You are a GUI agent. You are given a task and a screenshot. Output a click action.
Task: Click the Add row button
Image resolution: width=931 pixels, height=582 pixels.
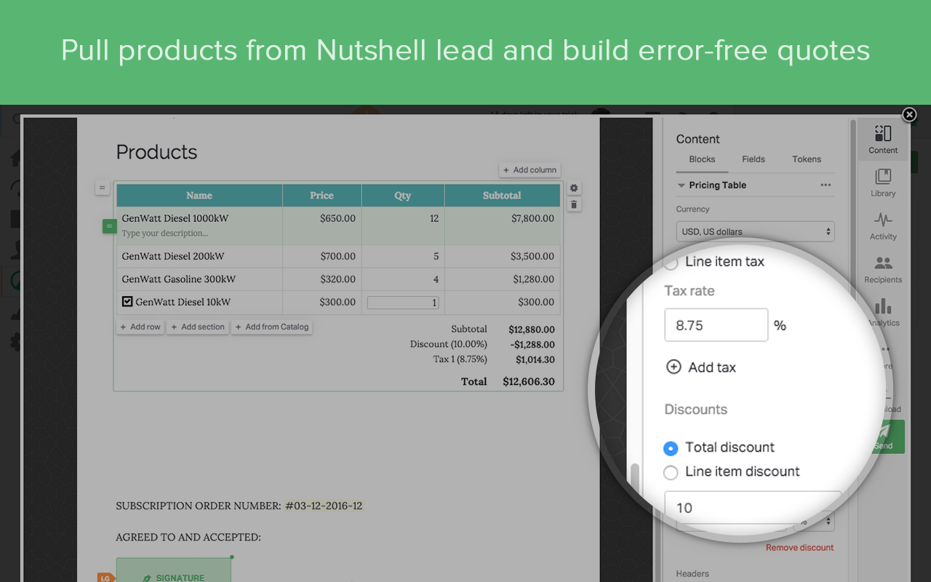[x=140, y=327]
